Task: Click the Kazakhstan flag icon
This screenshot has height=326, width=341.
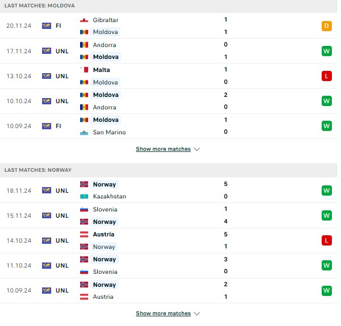Action: pos(84,197)
